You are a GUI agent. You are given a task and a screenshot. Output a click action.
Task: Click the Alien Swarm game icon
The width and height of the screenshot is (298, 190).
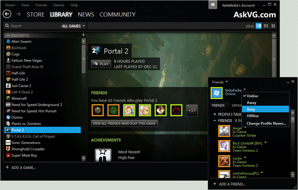click(8, 42)
